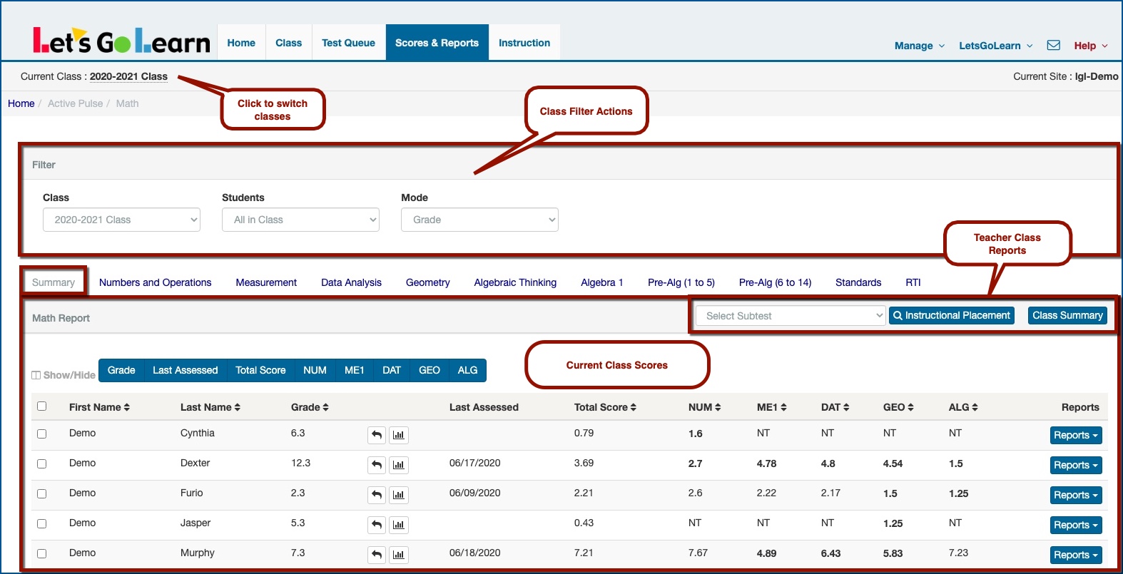Screen dimensions: 1123x574
Task: Open the mail envelope icon in header
Action: click(1053, 45)
